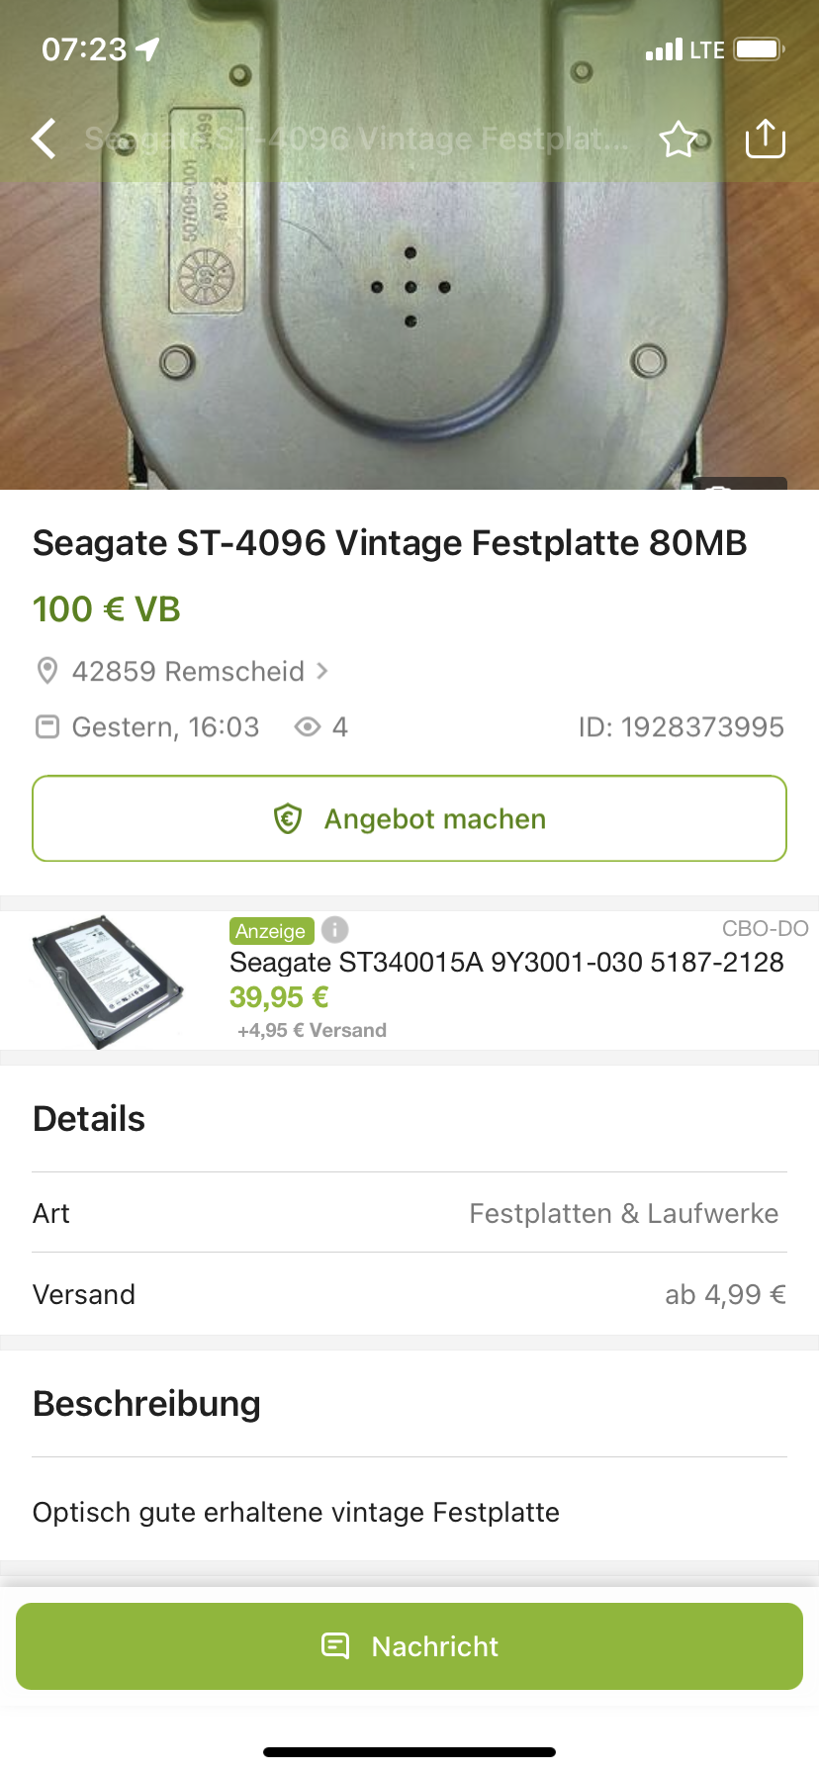Tap the Versand ab 4,99 € row
The image size is (819, 1773).
[x=409, y=1295]
